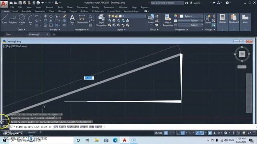
Task: Choose the Halfwidth option in command line
Action: tap(73, 127)
